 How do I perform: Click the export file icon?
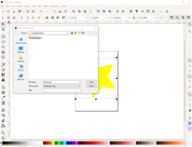pos(33,11)
